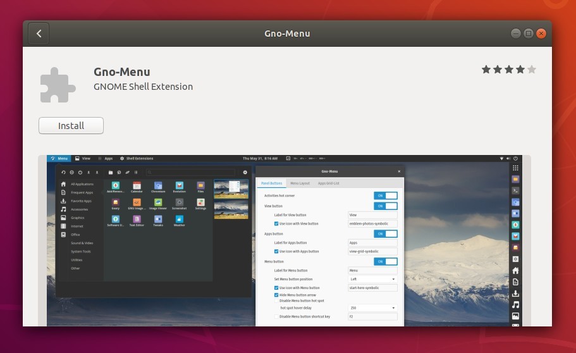Open Set Menu button position dropdown

(372, 279)
